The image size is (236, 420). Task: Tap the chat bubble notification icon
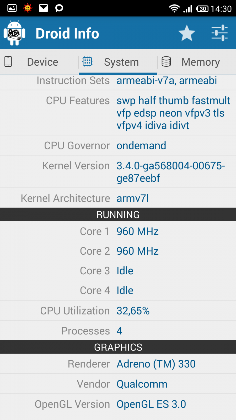pos(59,8)
